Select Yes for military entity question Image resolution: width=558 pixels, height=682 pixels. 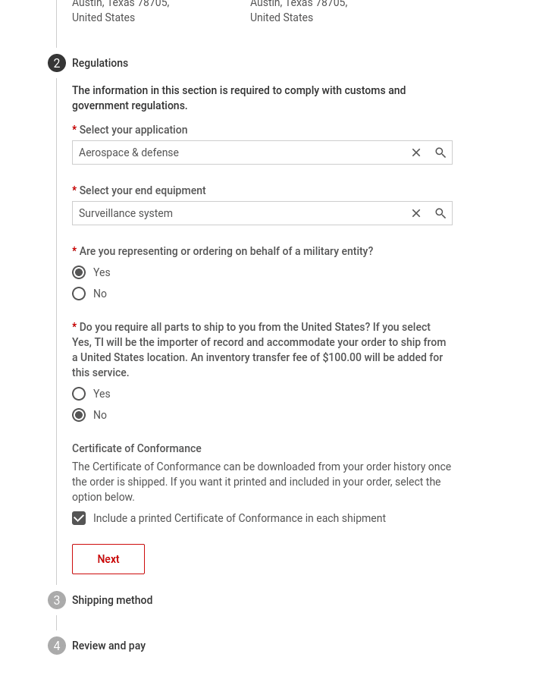(x=79, y=272)
